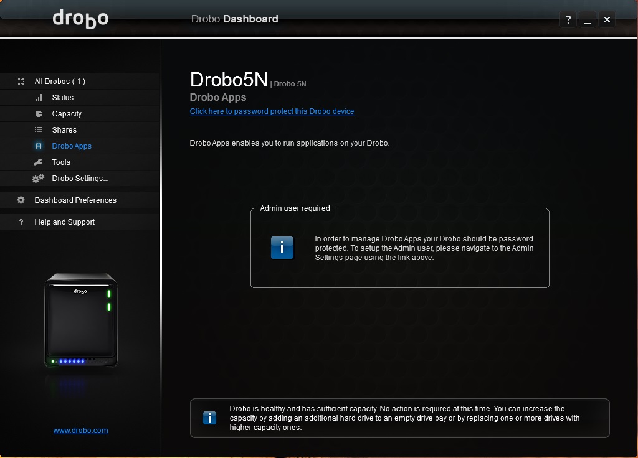Click the Dashboard Preferences gear icon
This screenshot has height=458, width=638.
pyautogui.click(x=21, y=200)
